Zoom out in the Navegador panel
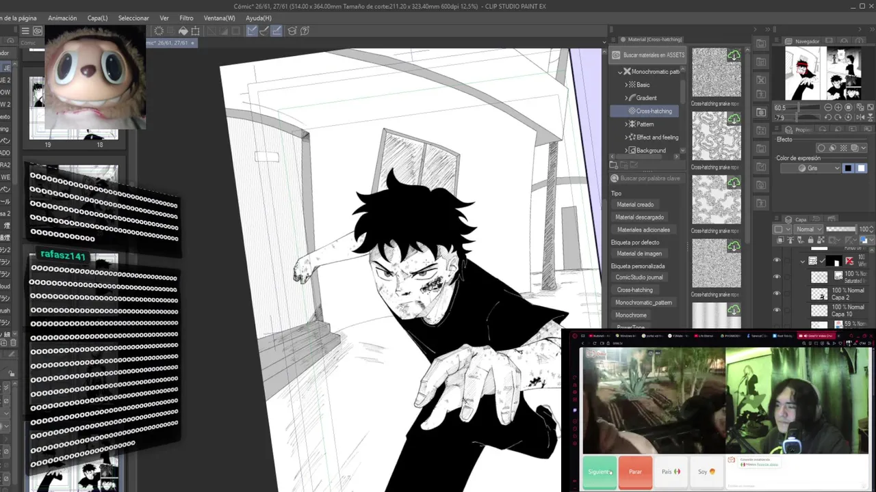 pyautogui.click(x=828, y=107)
